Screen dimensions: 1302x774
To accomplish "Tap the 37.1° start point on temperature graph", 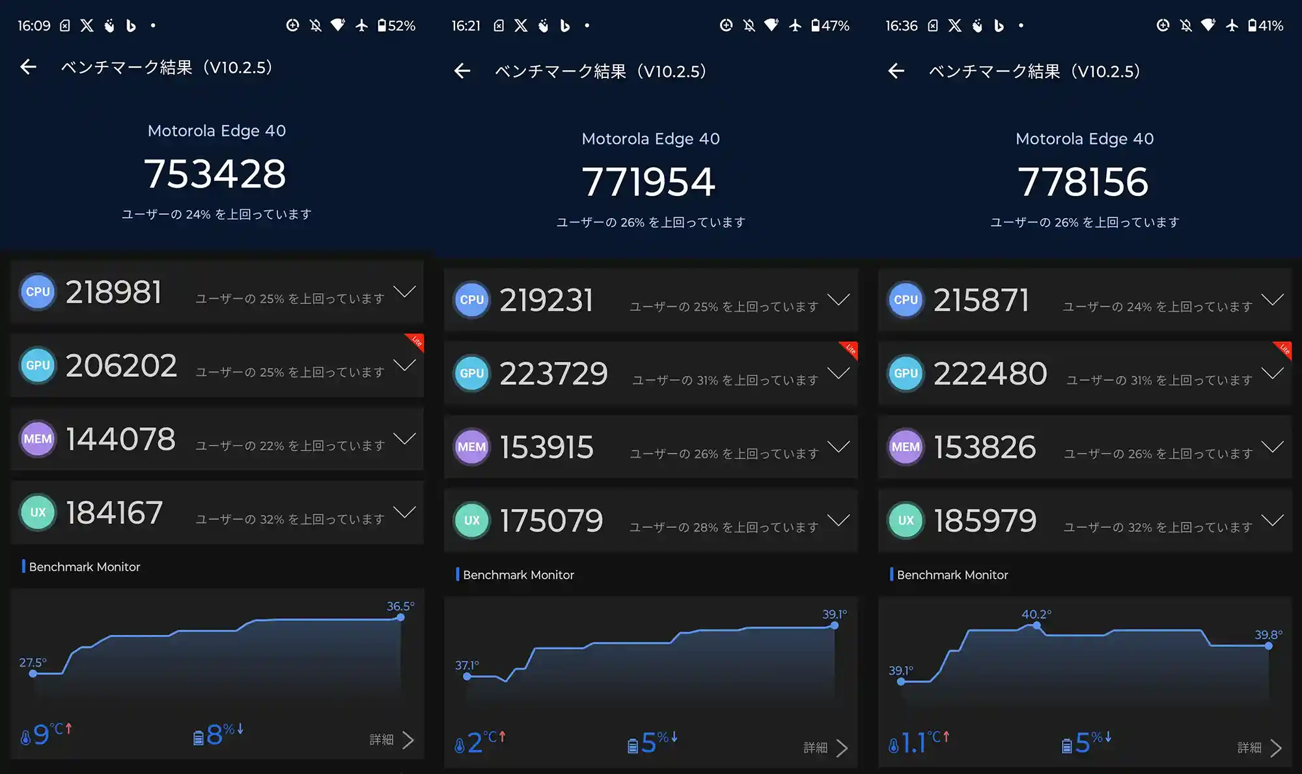I will coord(467,676).
